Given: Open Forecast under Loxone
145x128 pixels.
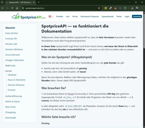Looking at the screenshot, I should pos(11,90).
